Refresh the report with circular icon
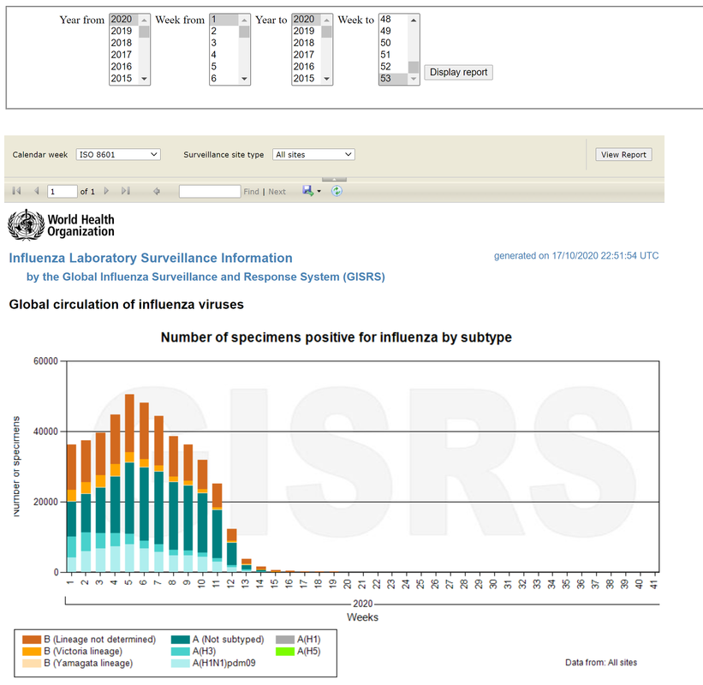 [x=337, y=192]
